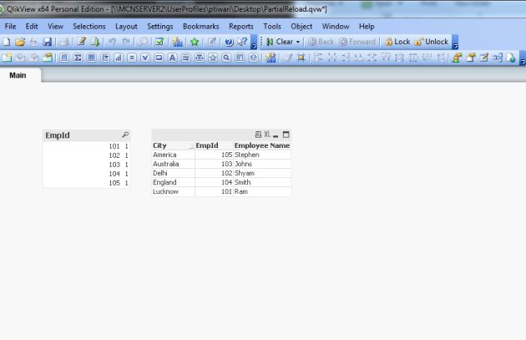
Task: Select 105 in EmpId list box
Action: click(86, 183)
